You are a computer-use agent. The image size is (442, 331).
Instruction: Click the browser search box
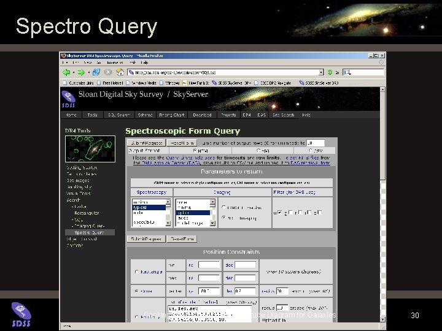click(363, 72)
